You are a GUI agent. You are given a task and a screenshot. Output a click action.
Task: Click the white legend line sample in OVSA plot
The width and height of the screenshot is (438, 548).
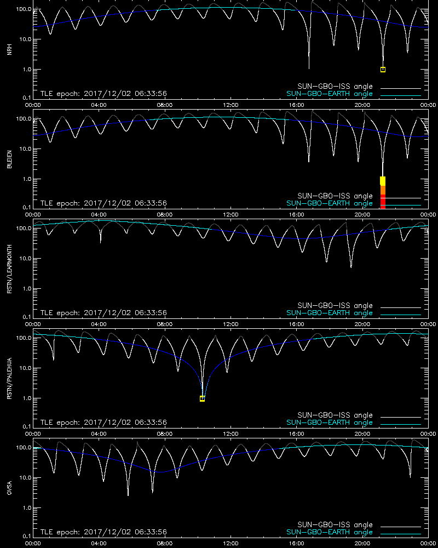401,527
